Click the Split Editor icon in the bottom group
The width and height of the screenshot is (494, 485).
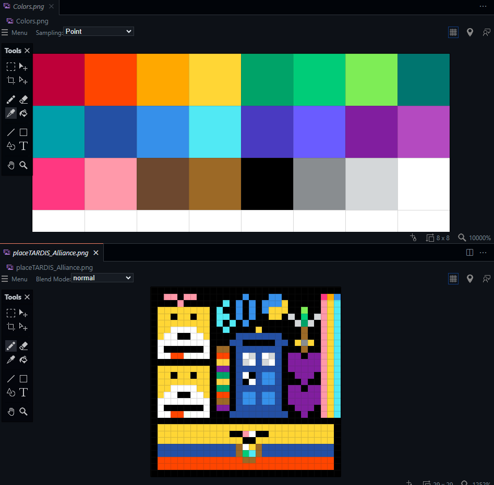click(x=469, y=253)
